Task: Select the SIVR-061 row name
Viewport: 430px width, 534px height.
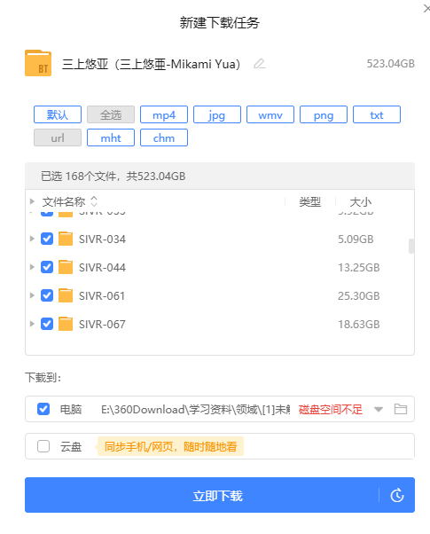Action: click(x=102, y=296)
